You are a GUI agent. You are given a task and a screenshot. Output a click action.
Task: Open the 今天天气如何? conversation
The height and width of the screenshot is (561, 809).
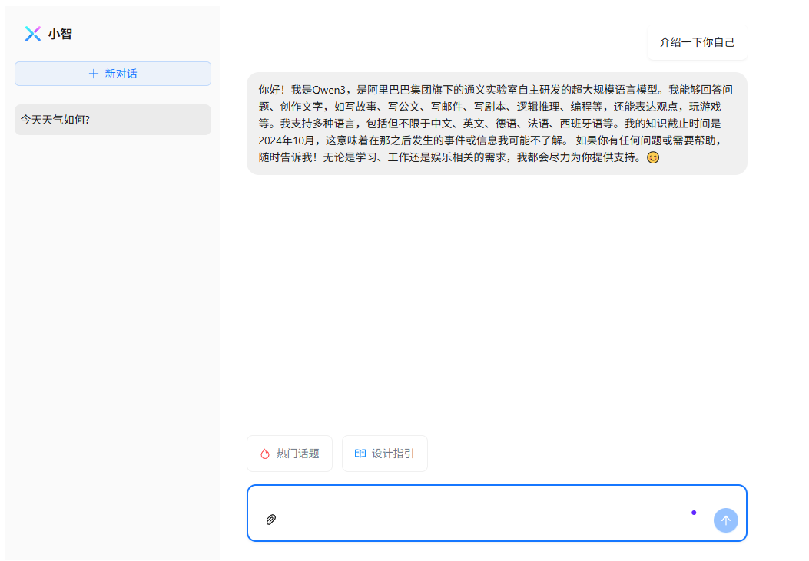(x=112, y=120)
